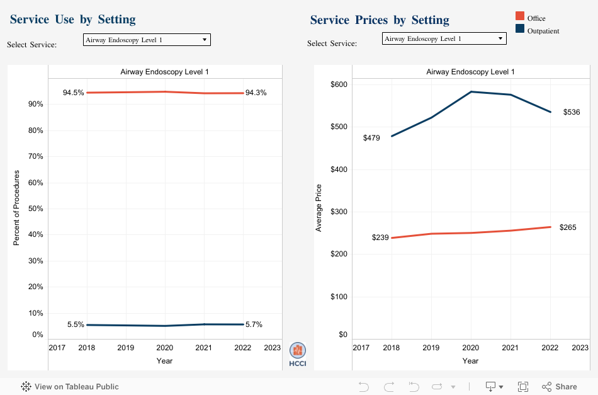Click the Share button
Viewport: 598px width, 395px height.
(559, 386)
